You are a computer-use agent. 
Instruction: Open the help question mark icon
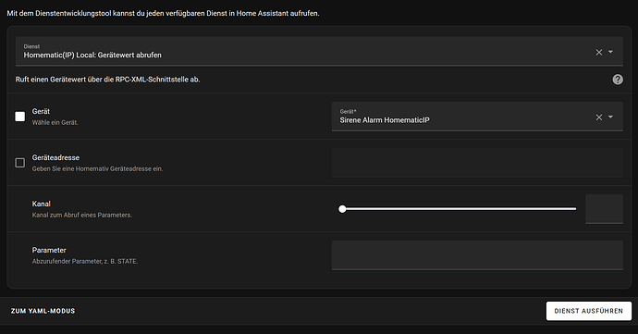[x=618, y=80]
